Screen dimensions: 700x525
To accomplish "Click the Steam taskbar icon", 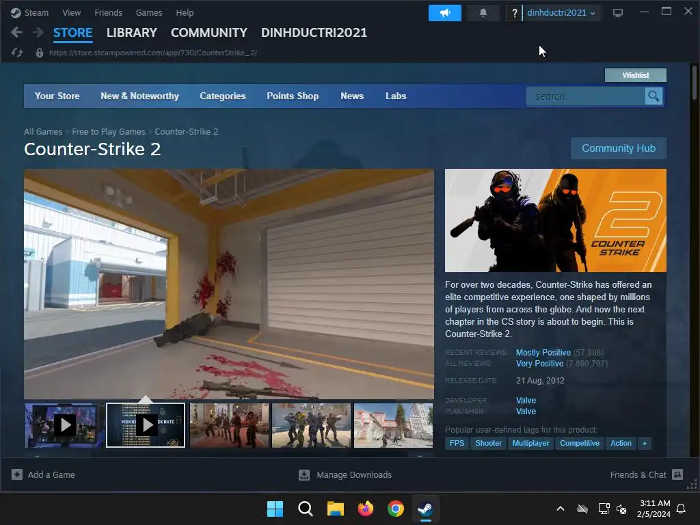I will coord(425,509).
